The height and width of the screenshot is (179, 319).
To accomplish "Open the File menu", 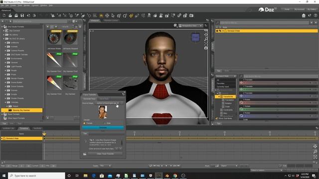I will tap(2, 5).
